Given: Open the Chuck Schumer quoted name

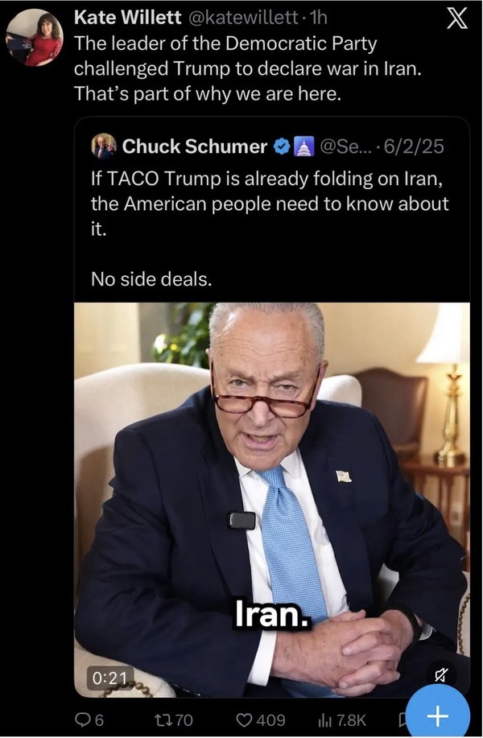Looking at the screenshot, I should point(195,146).
